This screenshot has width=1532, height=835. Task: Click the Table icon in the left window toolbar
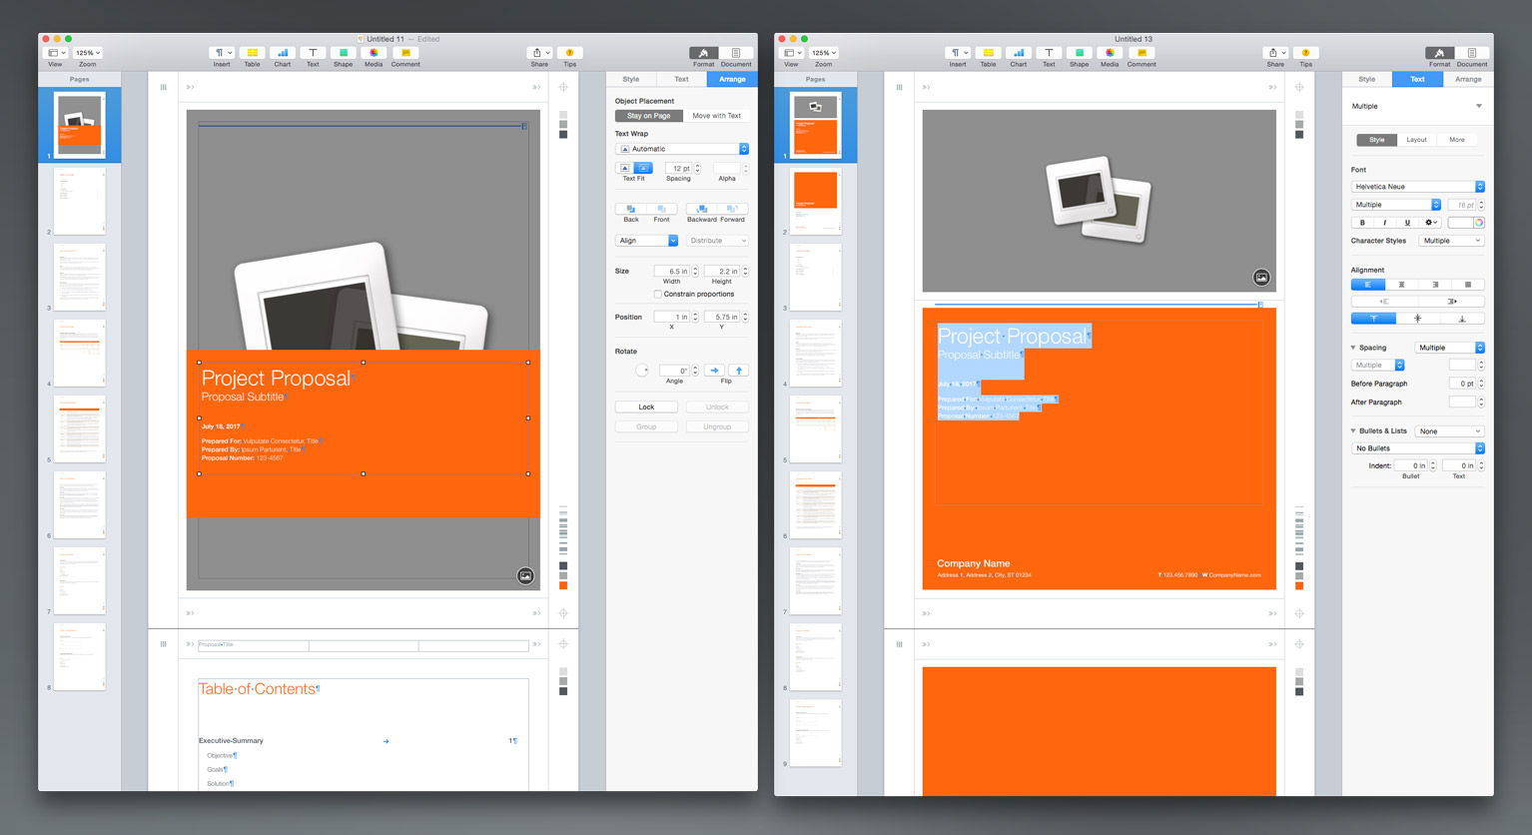(x=252, y=53)
